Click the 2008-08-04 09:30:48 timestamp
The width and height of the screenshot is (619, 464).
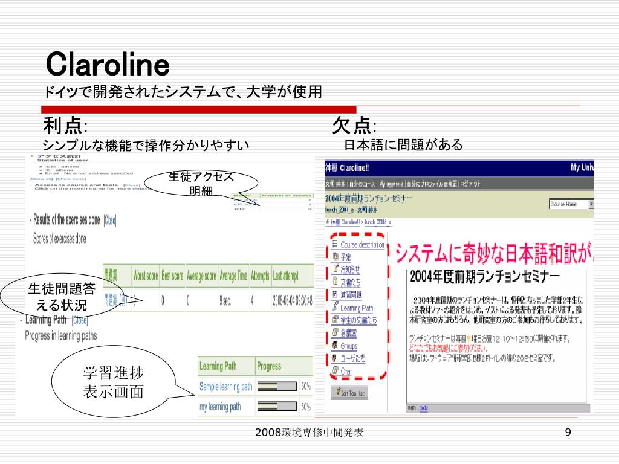pyautogui.click(x=293, y=301)
